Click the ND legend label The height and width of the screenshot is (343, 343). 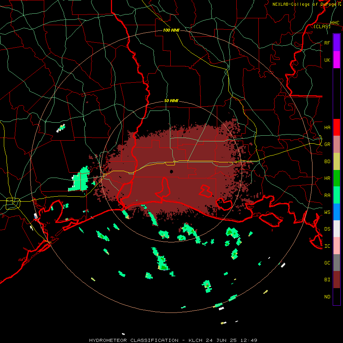click(327, 297)
